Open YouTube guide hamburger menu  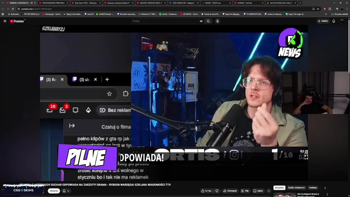pos(5,21)
